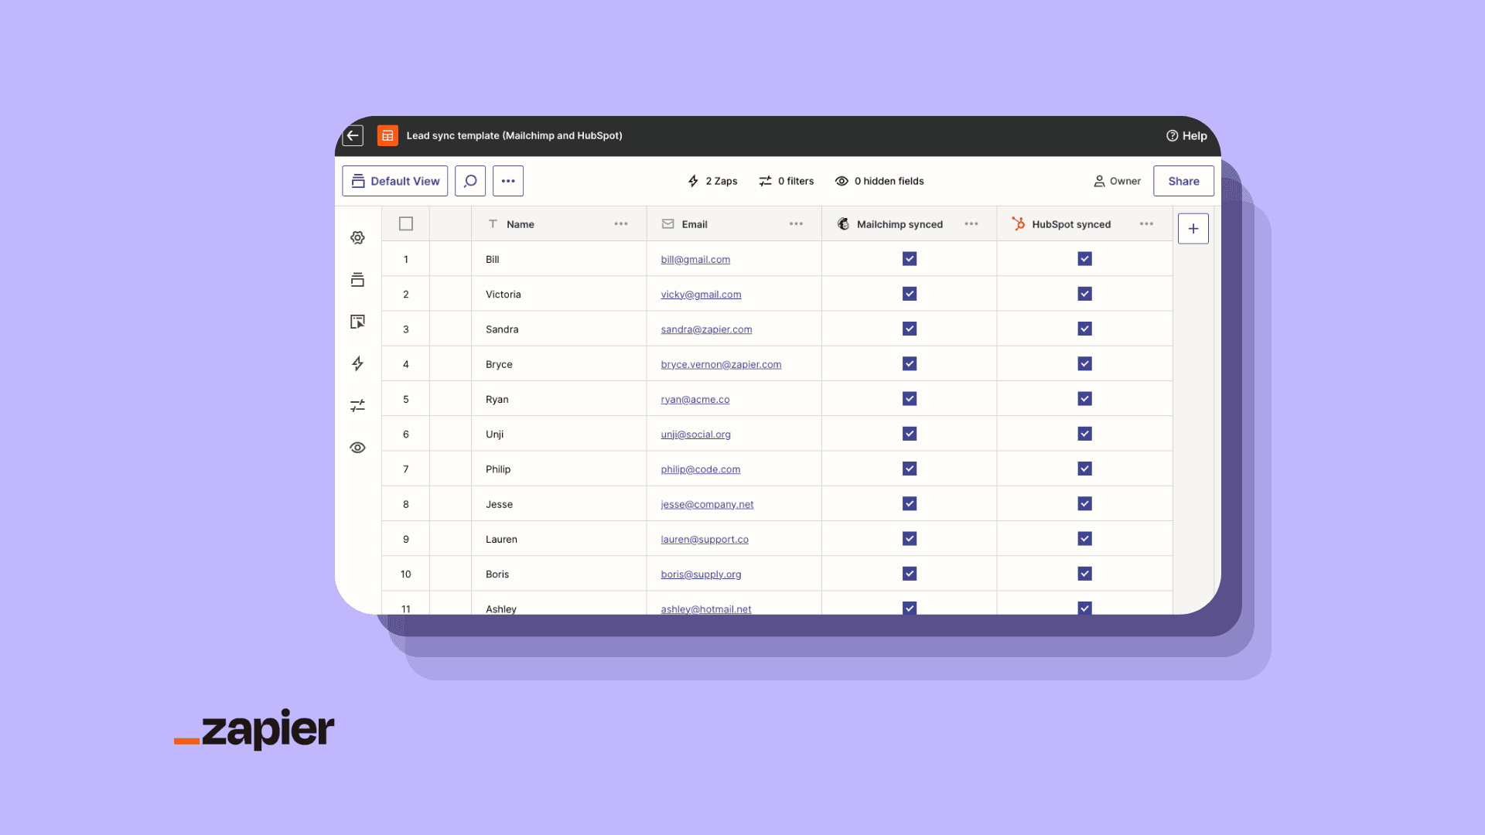Click row number 5

tap(406, 400)
